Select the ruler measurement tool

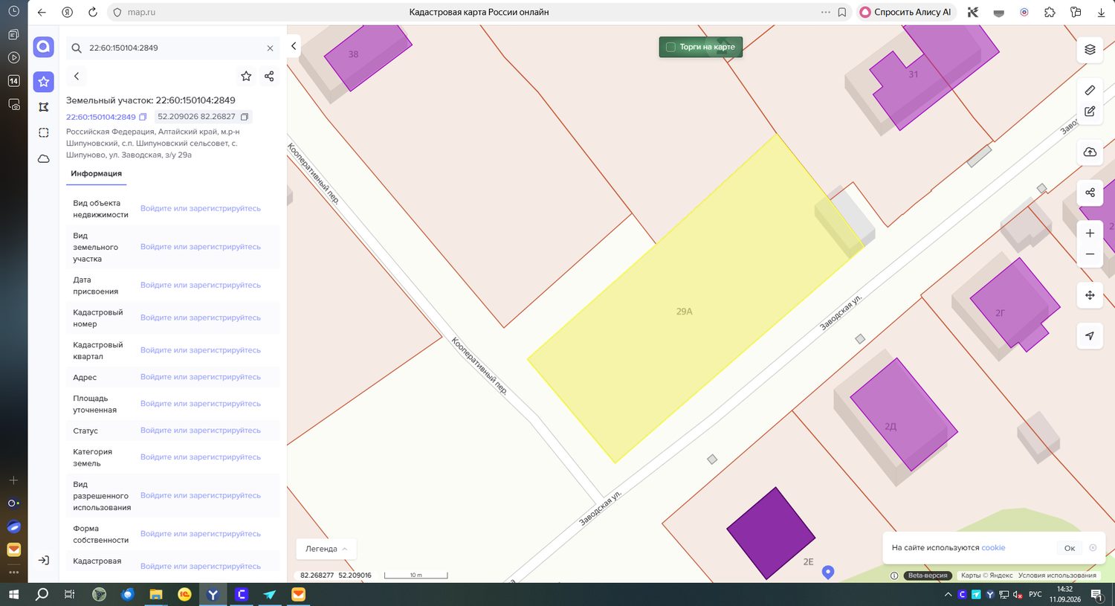click(x=1090, y=90)
